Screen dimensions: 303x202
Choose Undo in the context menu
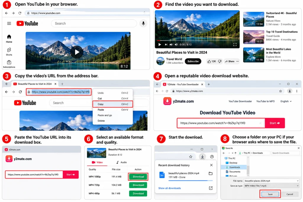[x=112, y=93]
